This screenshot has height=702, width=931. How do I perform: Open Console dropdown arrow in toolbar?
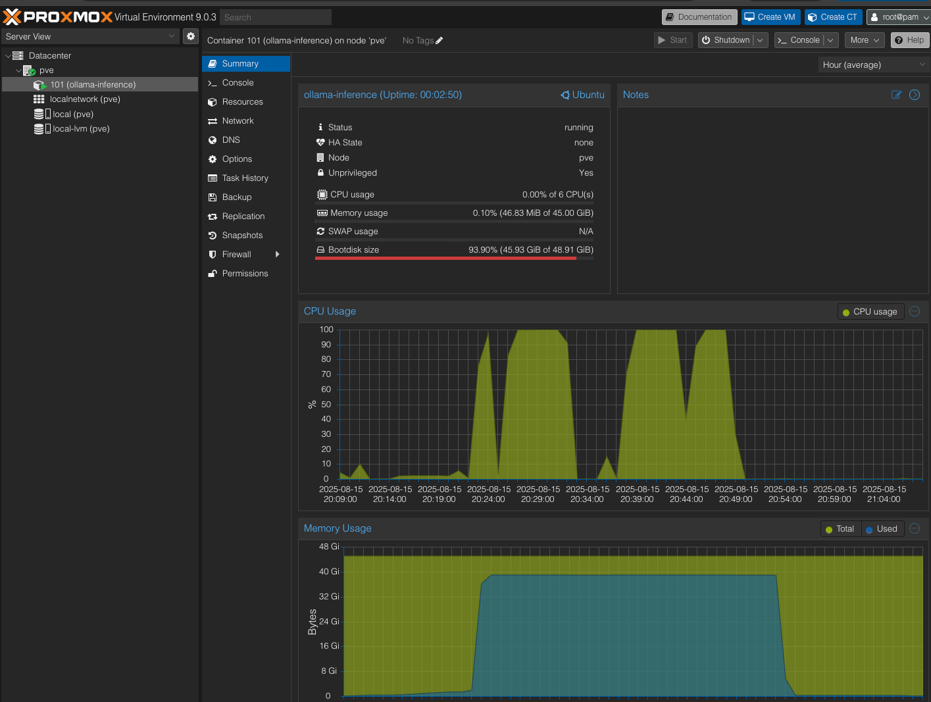tap(830, 40)
